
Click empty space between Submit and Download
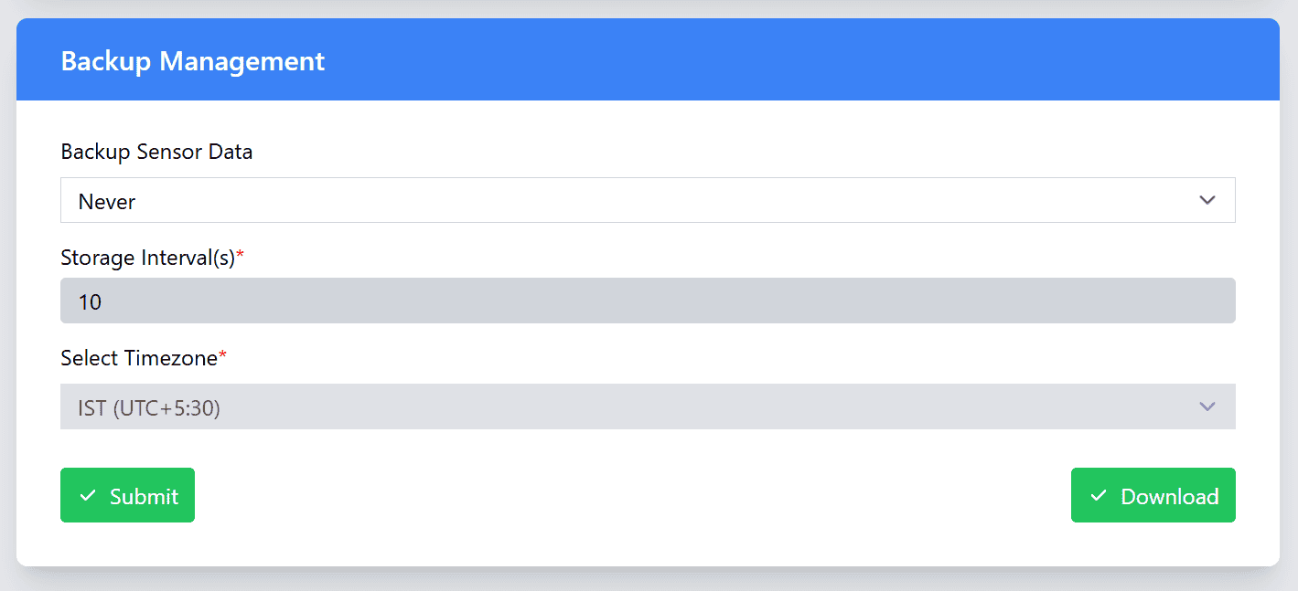pos(631,495)
